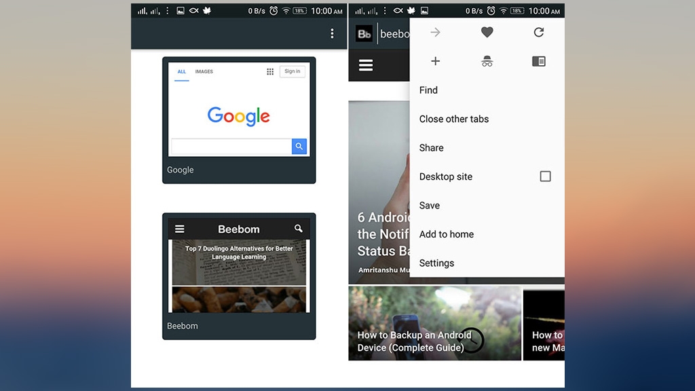Tap Beebom label under second tab card
Image resolution: width=695 pixels, height=391 pixels.
182,326
